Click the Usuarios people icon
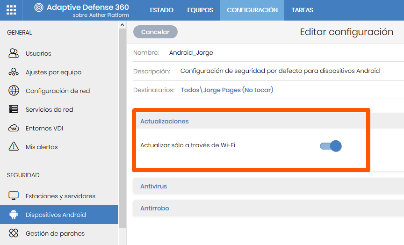This screenshot has height=245, width=404. (14, 53)
